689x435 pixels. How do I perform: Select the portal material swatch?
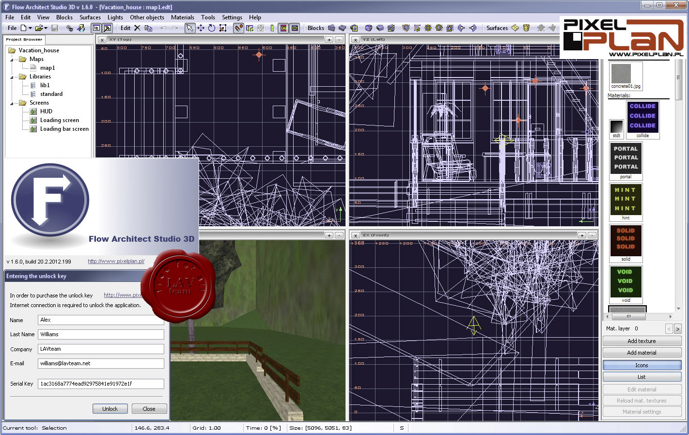pos(626,161)
